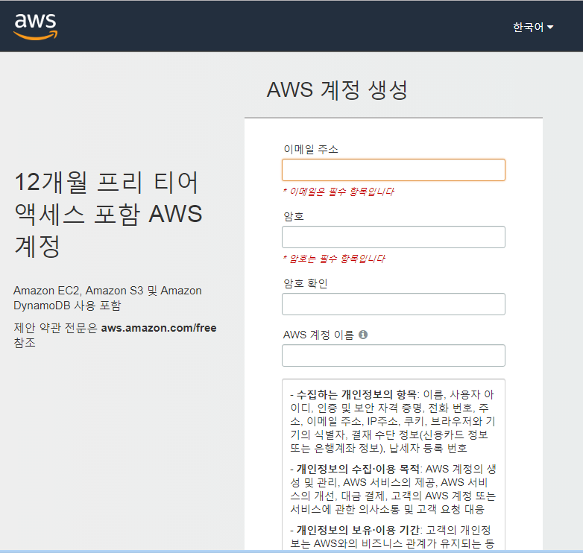Click the 12개월 프리 티어 headline text
The image size is (583, 553).
pyautogui.click(x=108, y=214)
